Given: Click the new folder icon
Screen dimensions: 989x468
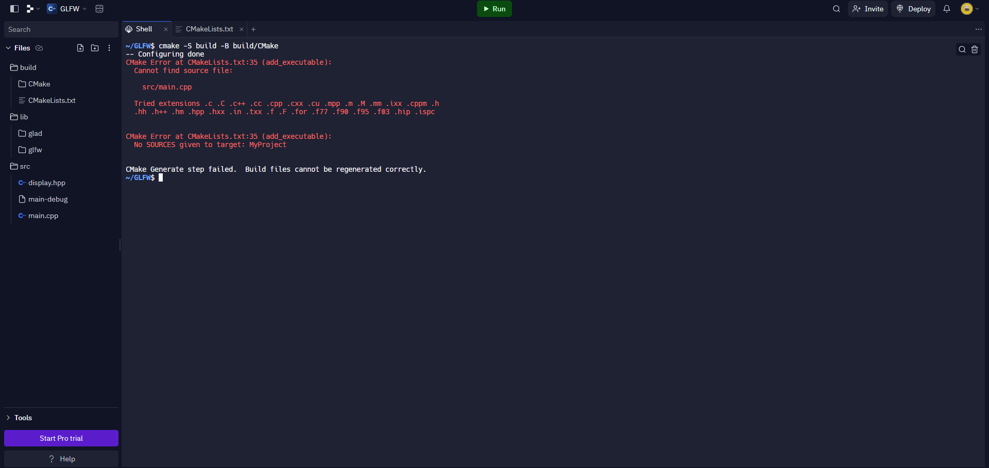Looking at the screenshot, I should 95,48.
